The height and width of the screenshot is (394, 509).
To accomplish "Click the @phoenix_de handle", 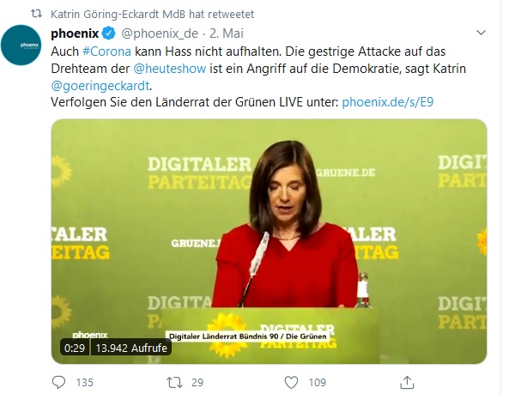I will coord(160,33).
